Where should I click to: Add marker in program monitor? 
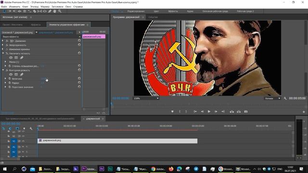click(172, 111)
